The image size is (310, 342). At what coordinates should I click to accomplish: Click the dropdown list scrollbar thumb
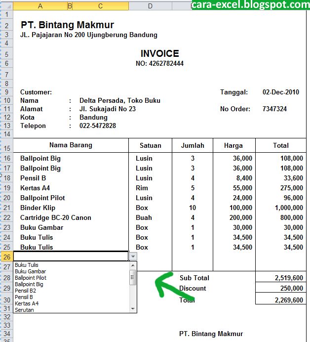133,277
